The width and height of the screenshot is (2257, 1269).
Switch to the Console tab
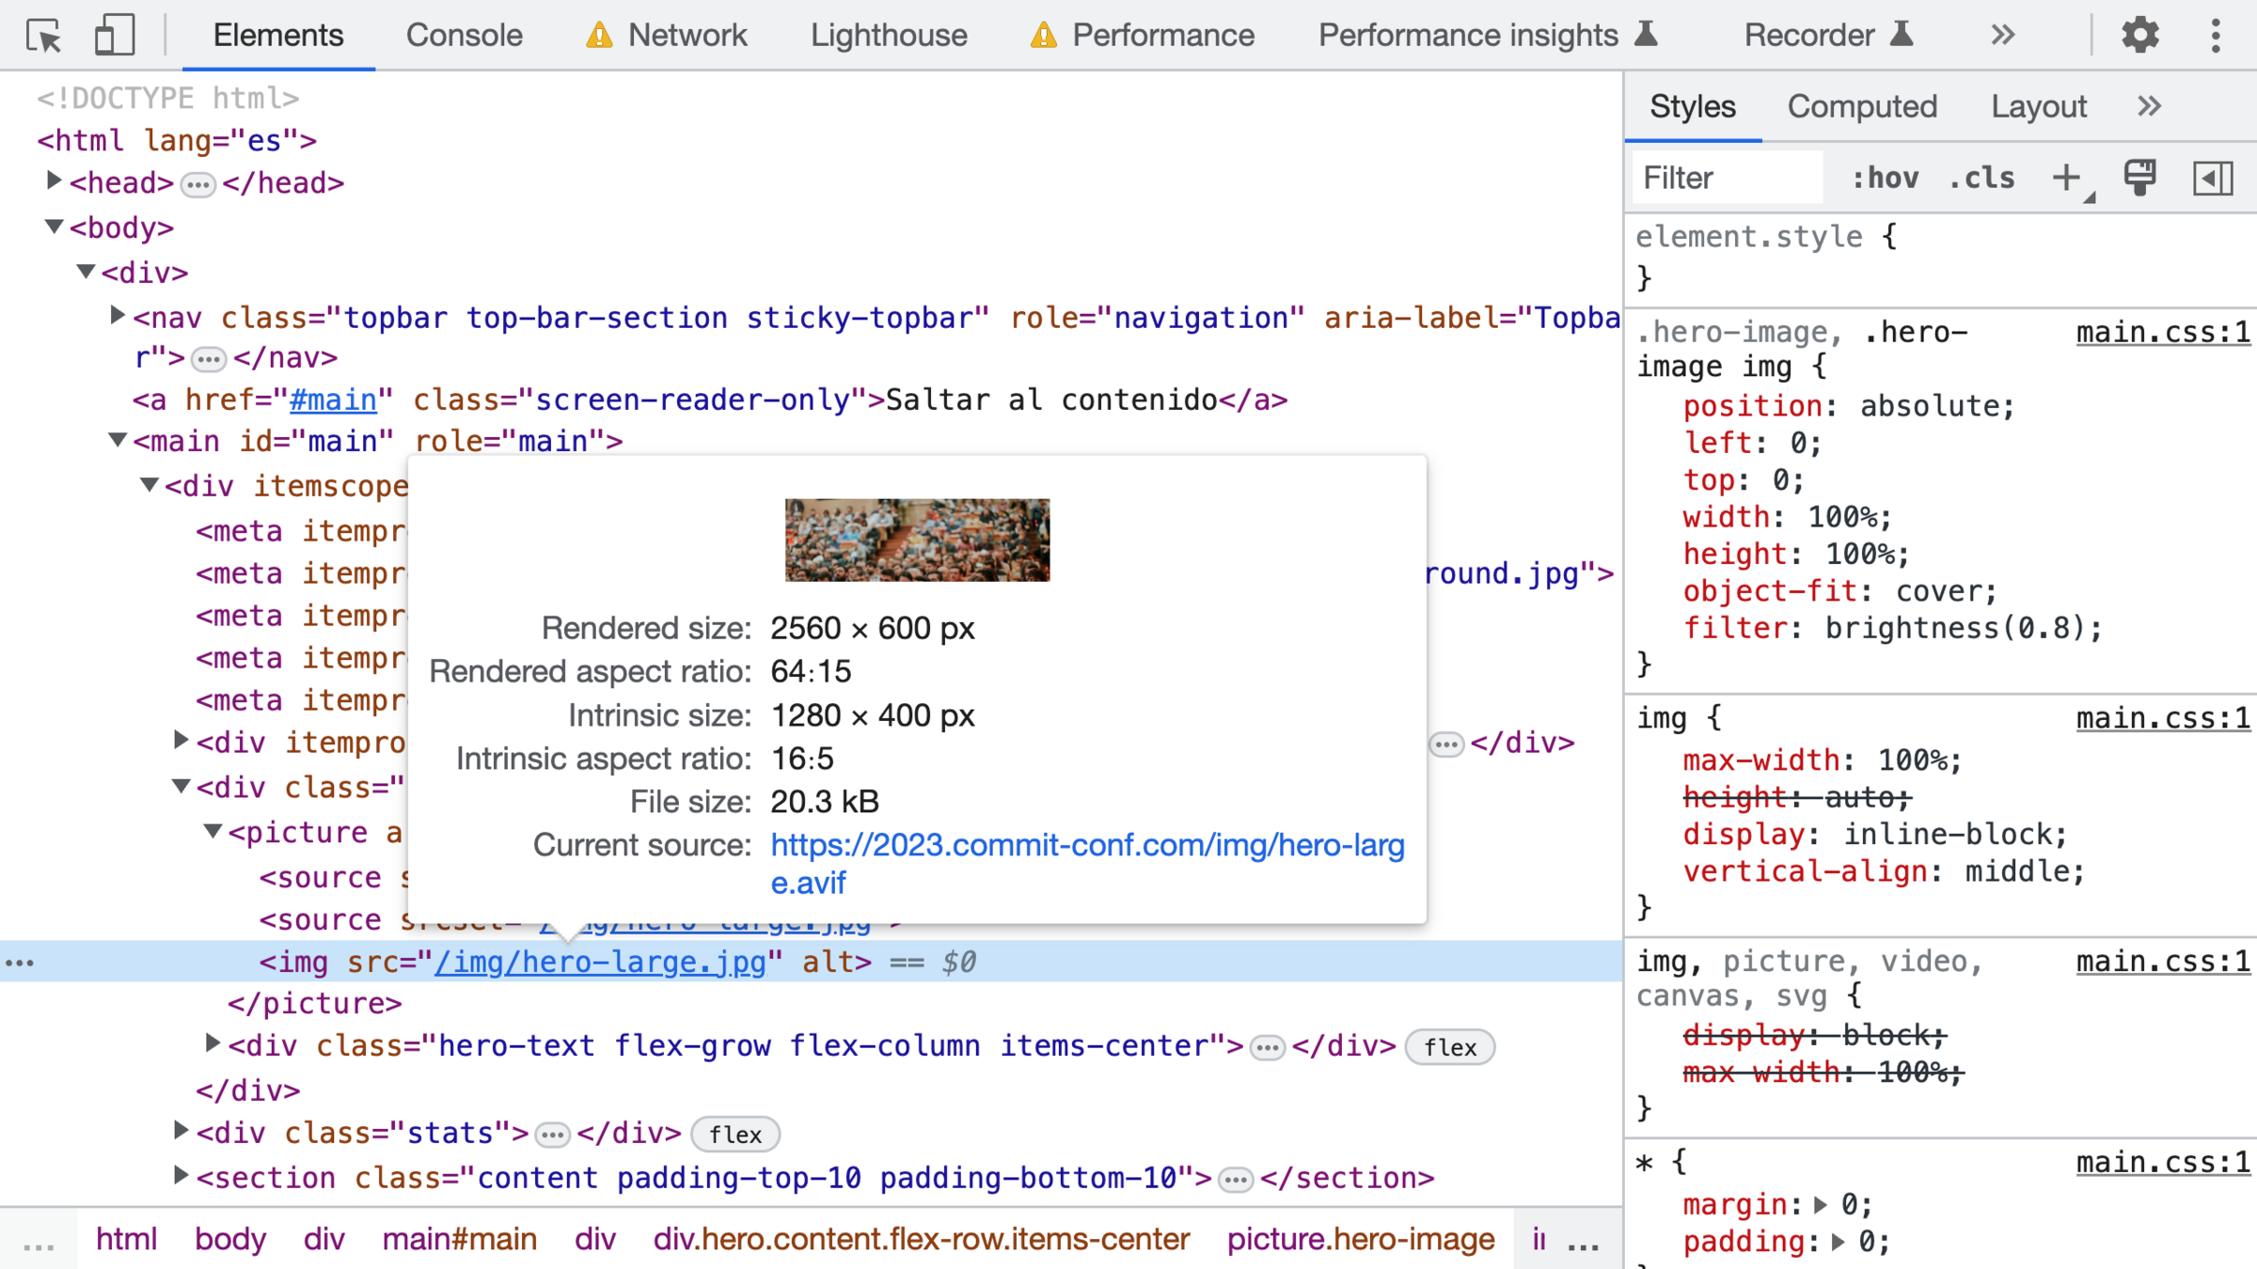pyautogui.click(x=464, y=36)
